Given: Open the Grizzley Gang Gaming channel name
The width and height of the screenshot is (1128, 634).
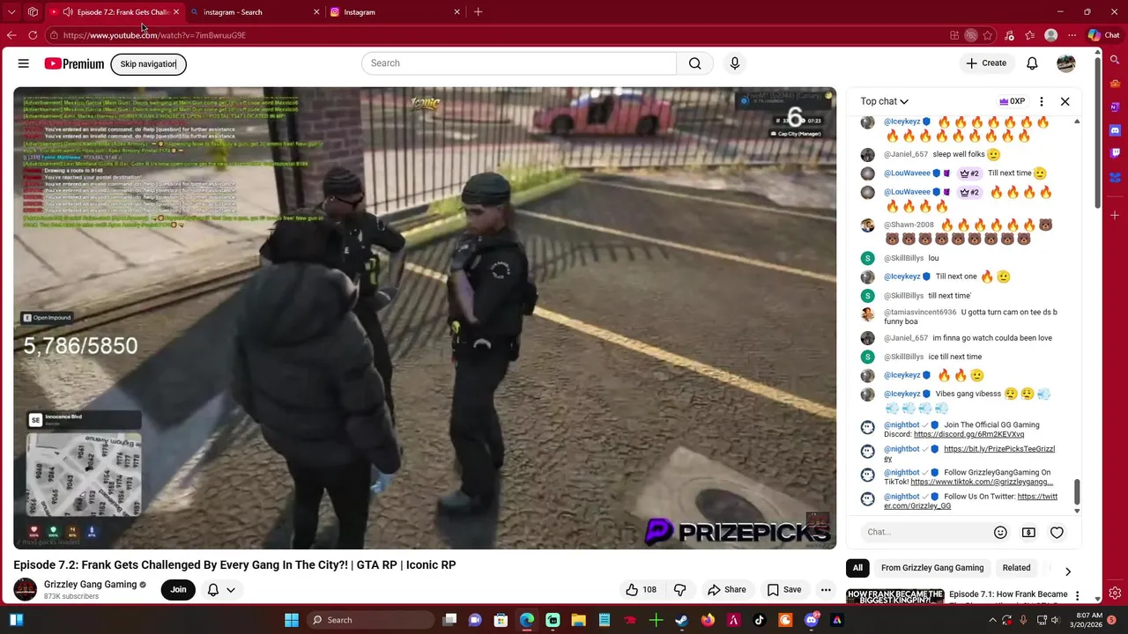Looking at the screenshot, I should pyautogui.click(x=90, y=585).
